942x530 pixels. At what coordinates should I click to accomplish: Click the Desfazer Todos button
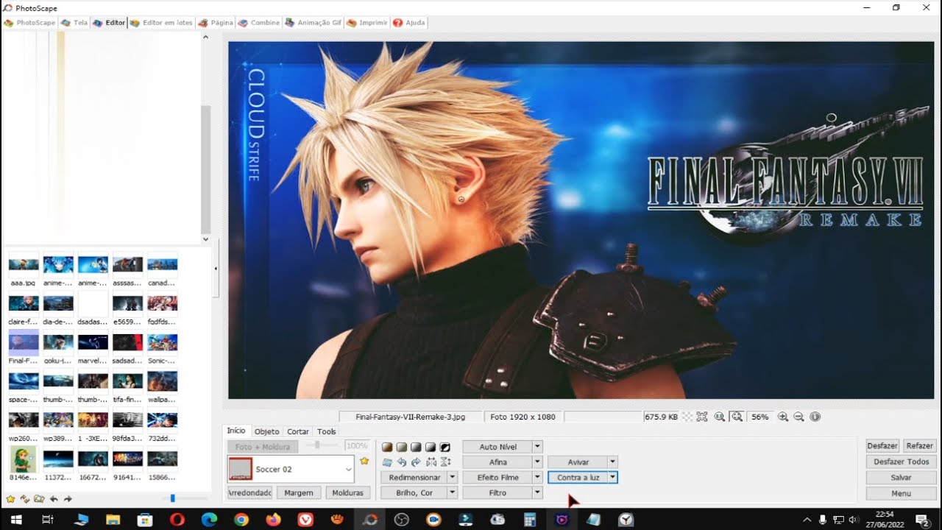[x=901, y=462]
